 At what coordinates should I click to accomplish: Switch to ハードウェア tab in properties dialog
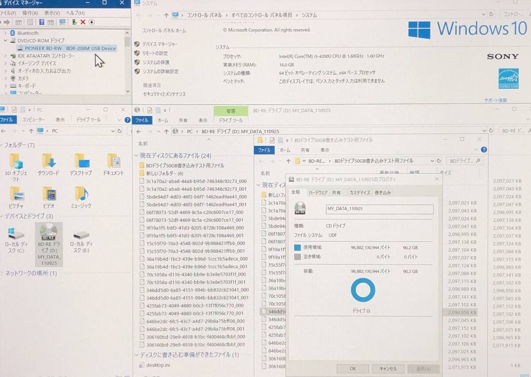pyautogui.click(x=318, y=193)
